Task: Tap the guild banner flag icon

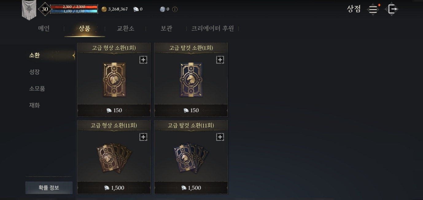Action: point(29,10)
